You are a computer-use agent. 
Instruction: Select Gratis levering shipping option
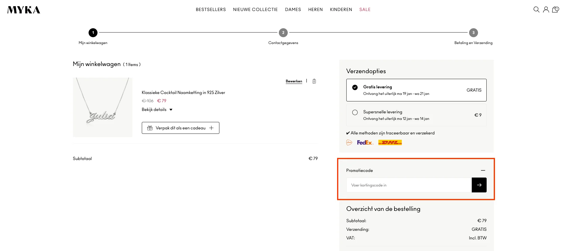(355, 87)
